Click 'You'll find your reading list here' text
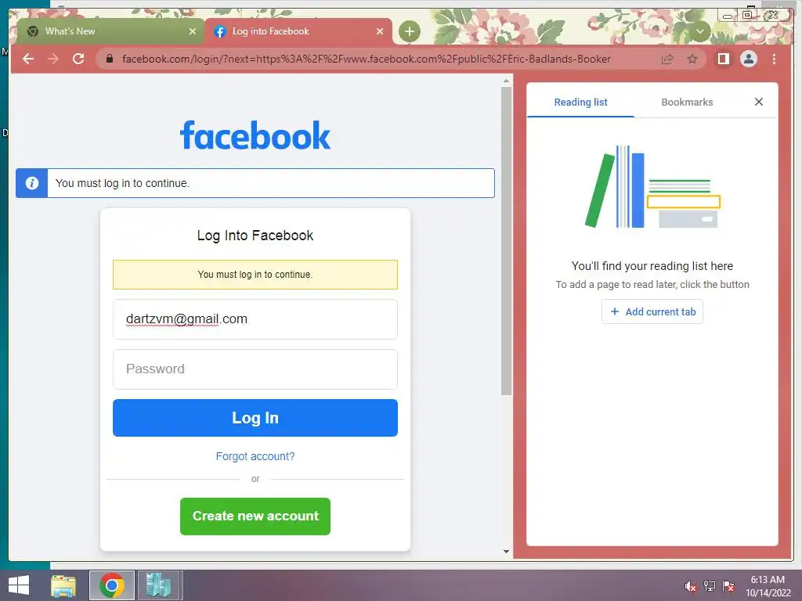802x601 pixels. 652,266
